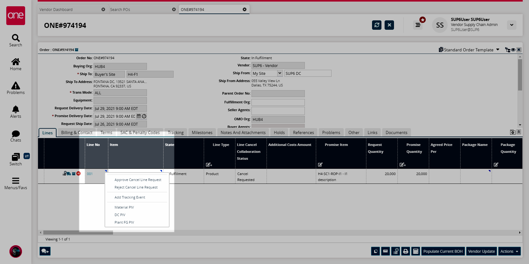Screen dimensions: 529x264
Task: Click the calendar icon for Promise Delivery Date
Action: (x=139, y=116)
